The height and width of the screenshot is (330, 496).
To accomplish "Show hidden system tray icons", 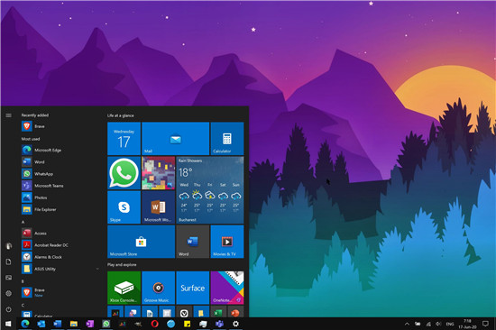I will click(x=407, y=324).
